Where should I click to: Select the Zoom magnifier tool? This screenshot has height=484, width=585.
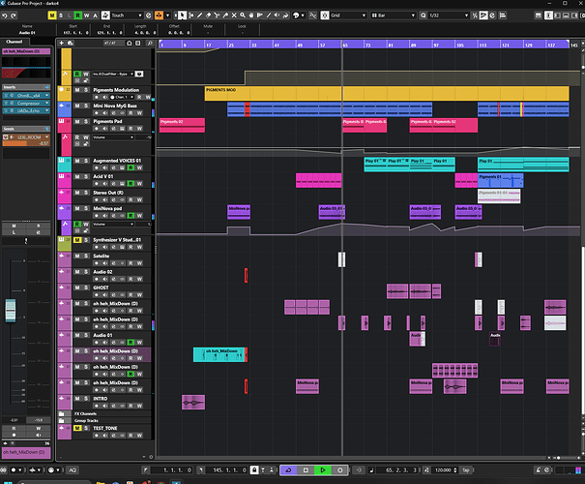coord(243,15)
